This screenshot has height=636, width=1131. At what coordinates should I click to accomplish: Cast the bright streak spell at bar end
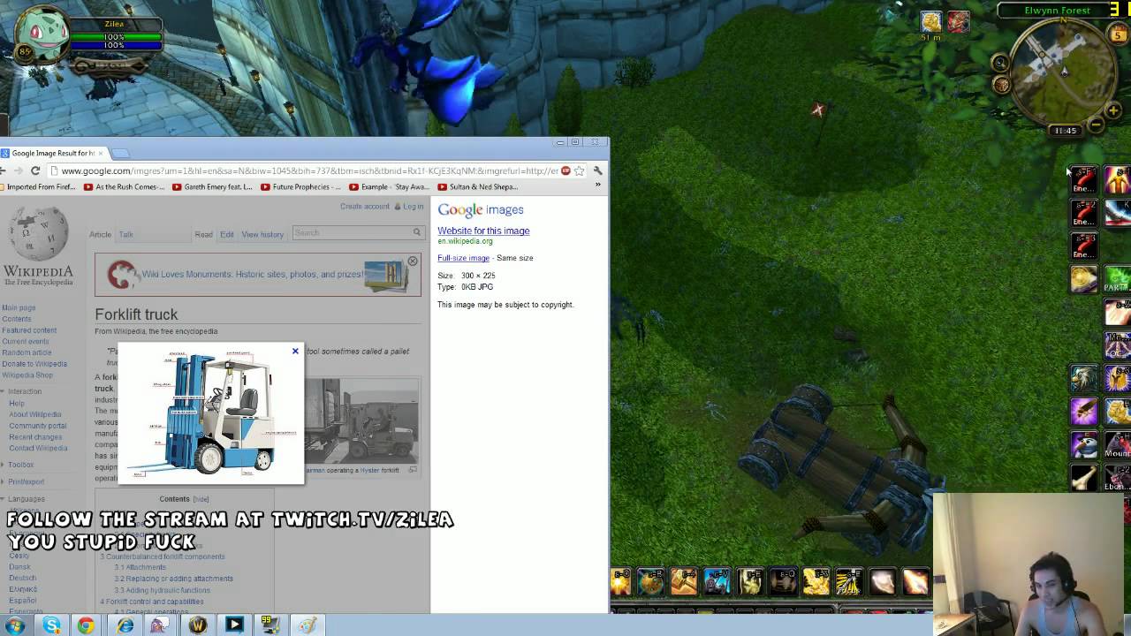915,581
